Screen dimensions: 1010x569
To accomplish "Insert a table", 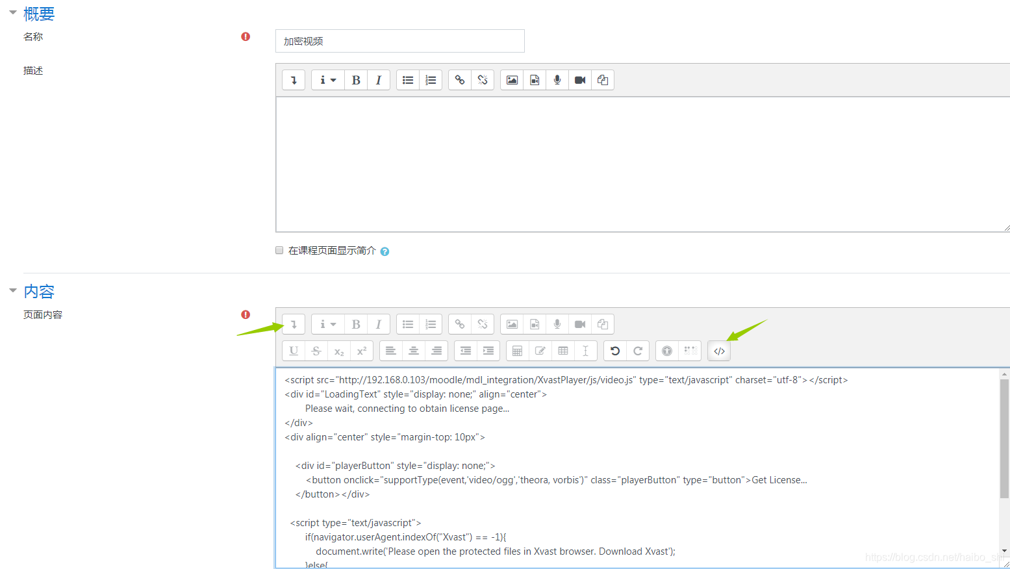I will (x=563, y=351).
